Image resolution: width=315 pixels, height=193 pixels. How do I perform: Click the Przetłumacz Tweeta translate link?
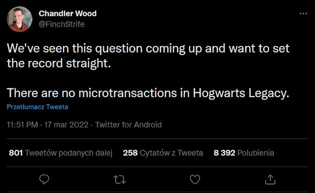click(x=37, y=107)
